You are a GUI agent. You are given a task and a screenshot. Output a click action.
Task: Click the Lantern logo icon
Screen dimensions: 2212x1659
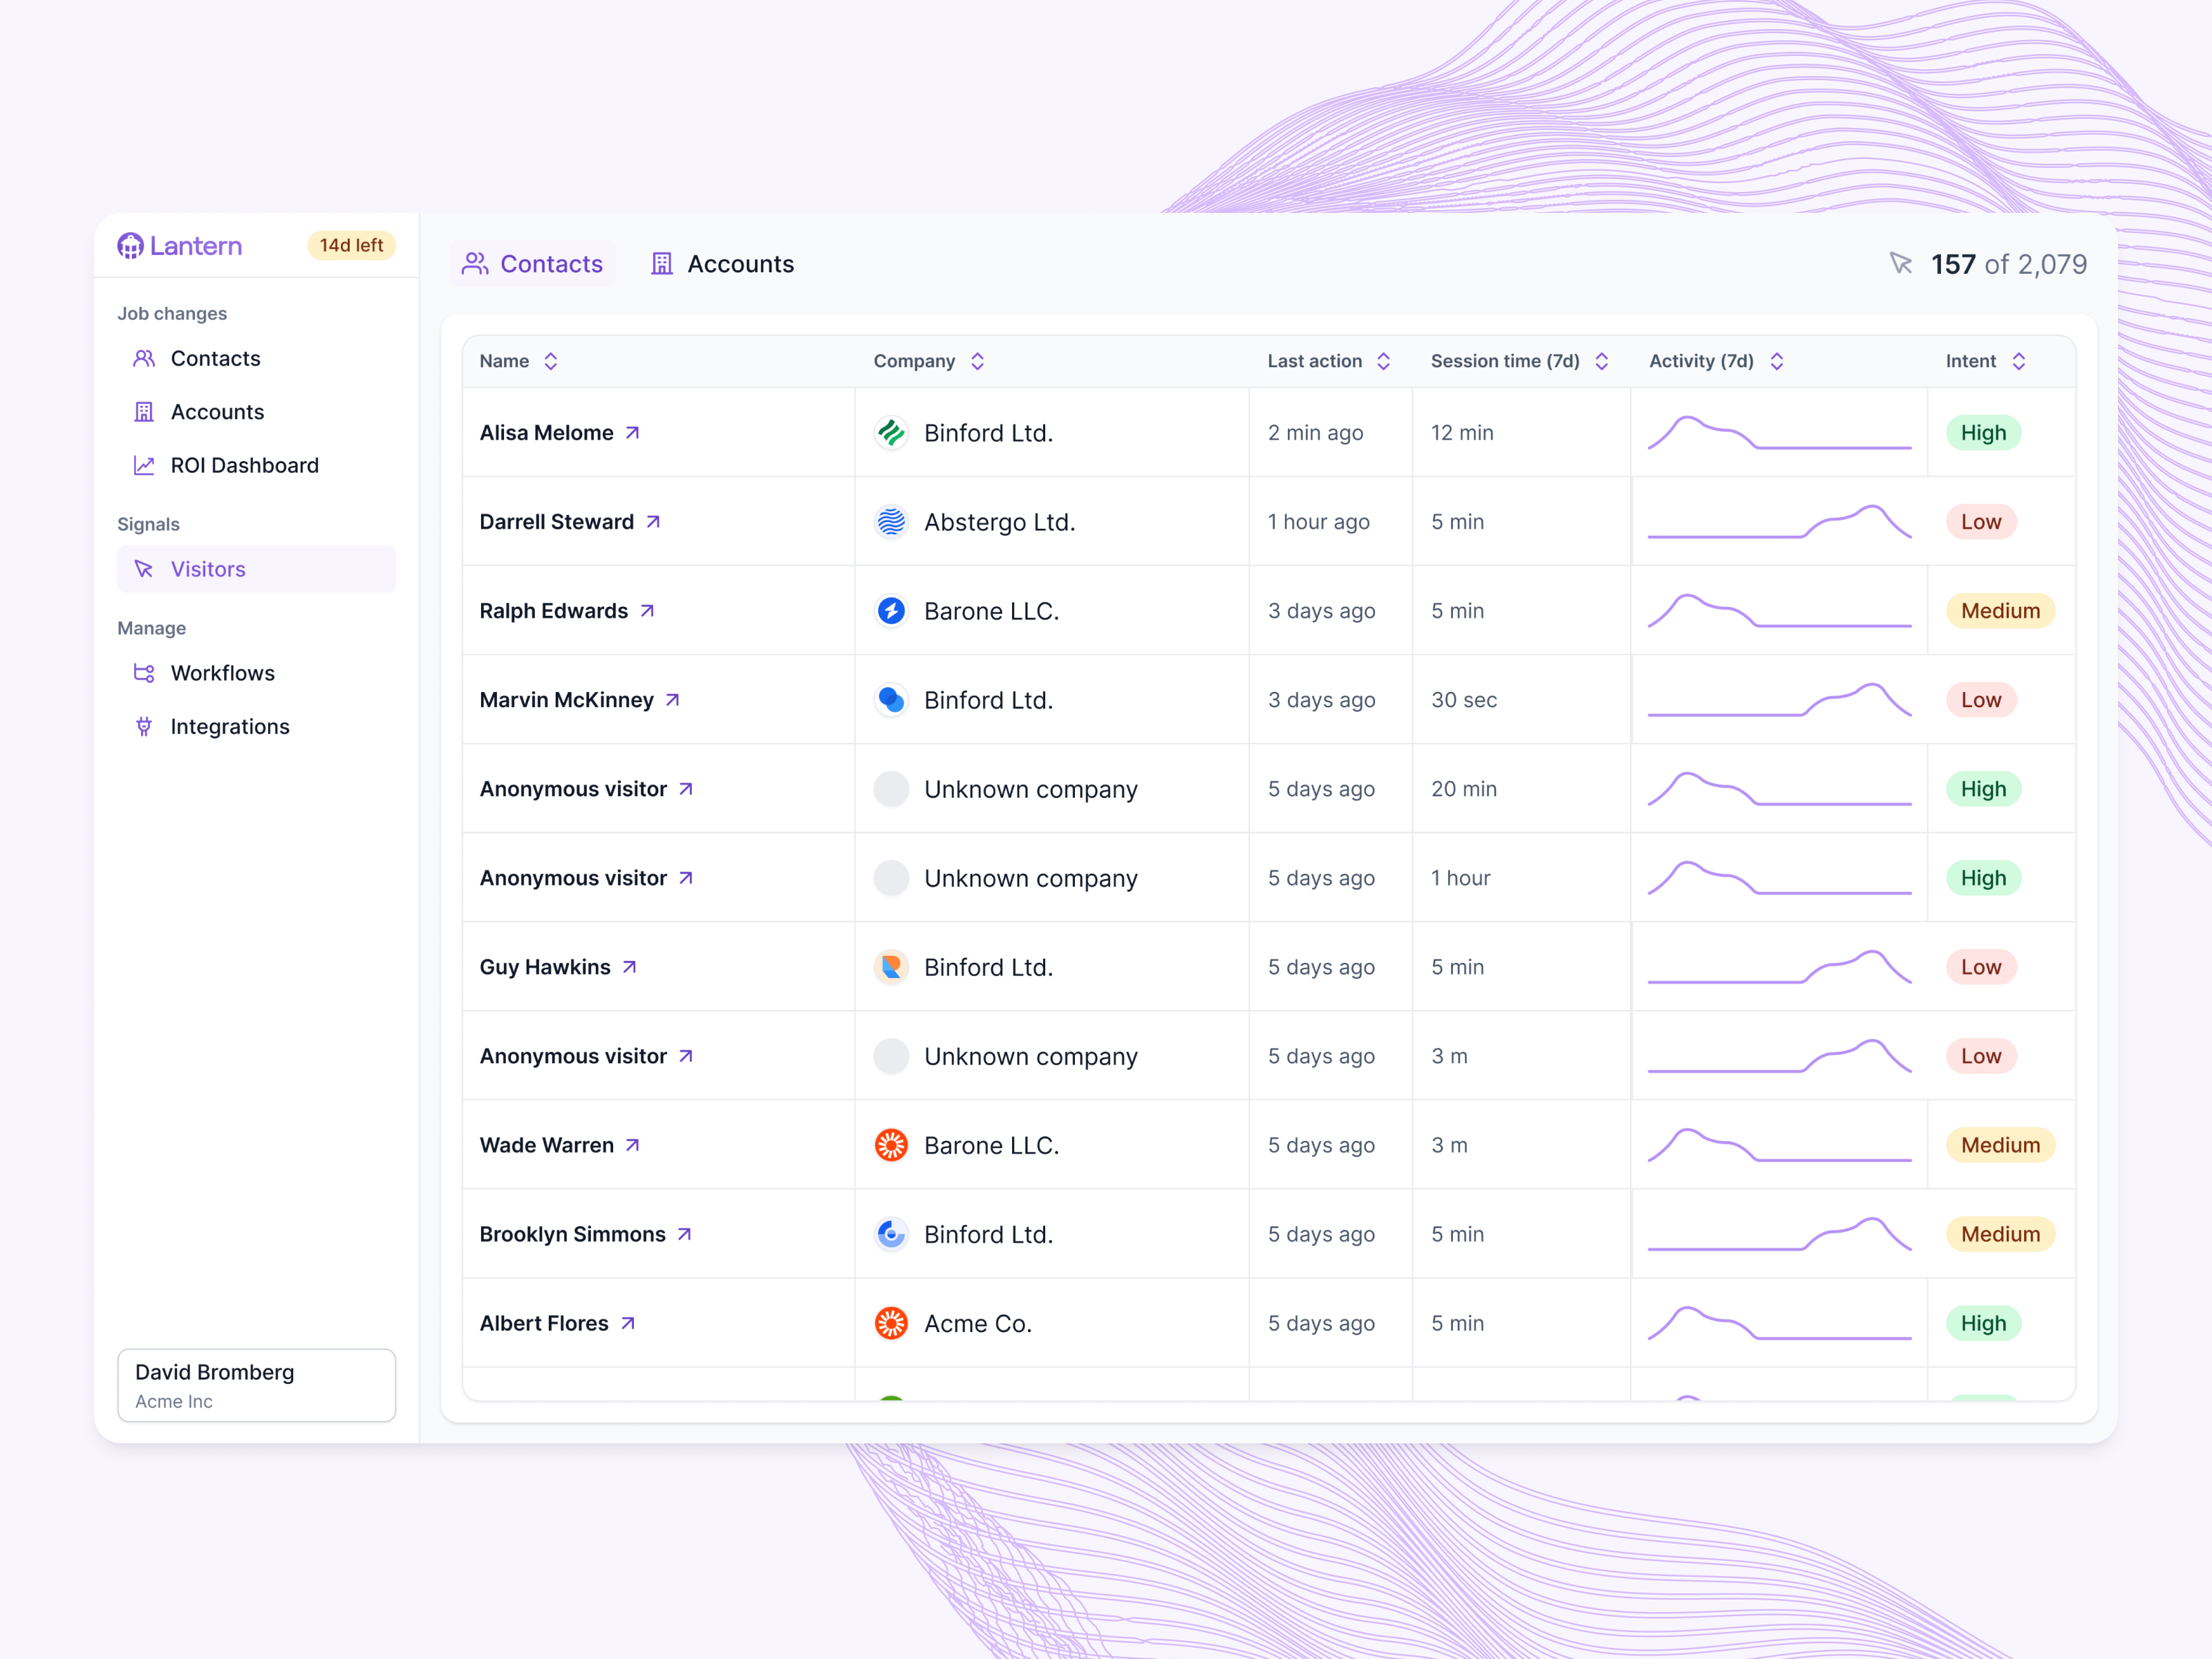[x=131, y=246]
